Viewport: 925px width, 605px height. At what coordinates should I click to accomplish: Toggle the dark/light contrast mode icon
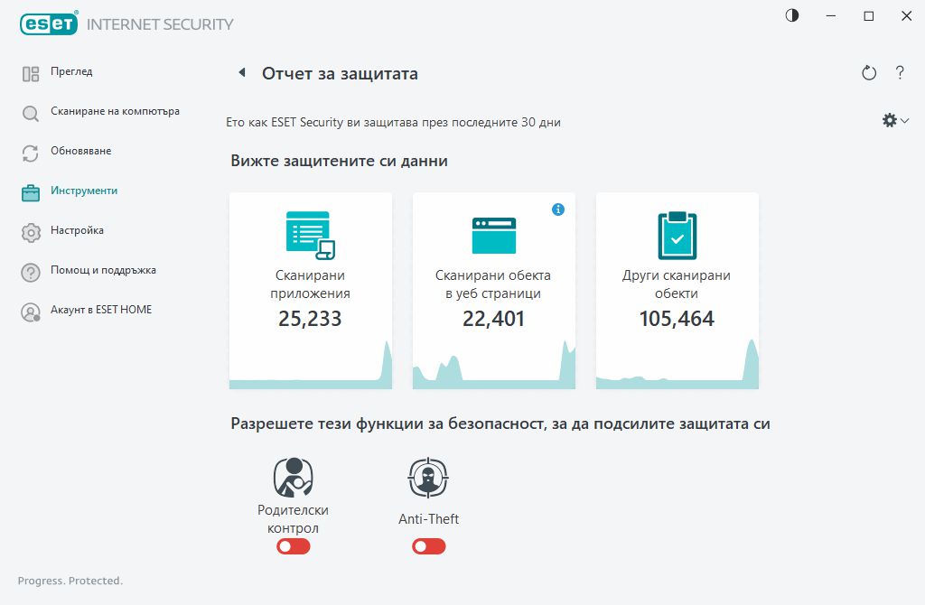click(792, 16)
